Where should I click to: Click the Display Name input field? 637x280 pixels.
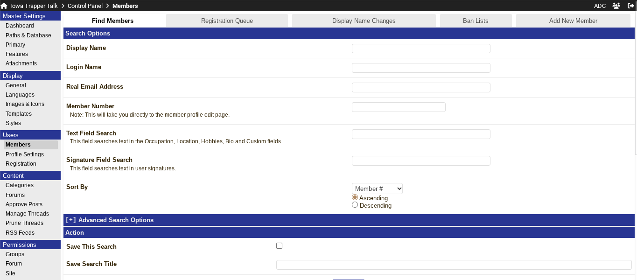point(420,49)
